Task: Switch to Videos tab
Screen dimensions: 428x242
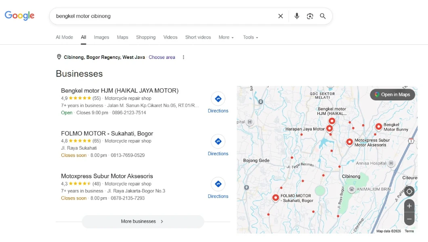Action: point(170,38)
